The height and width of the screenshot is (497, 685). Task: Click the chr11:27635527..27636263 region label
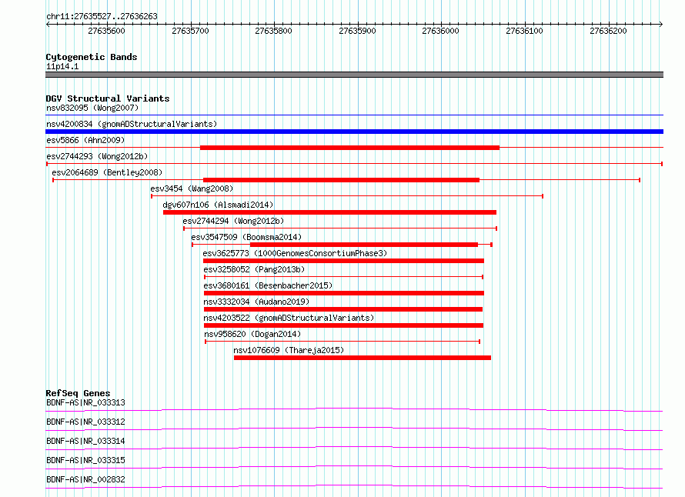102,17
